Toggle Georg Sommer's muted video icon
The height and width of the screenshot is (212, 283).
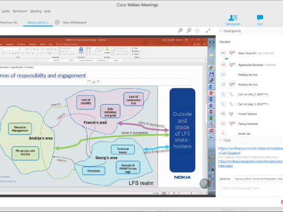pyautogui.click(x=232, y=124)
